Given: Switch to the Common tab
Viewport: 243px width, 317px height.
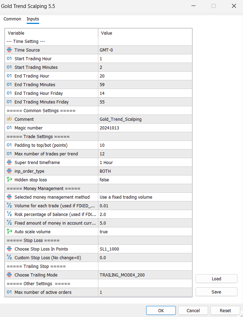Looking at the screenshot, I should click(x=12, y=19).
